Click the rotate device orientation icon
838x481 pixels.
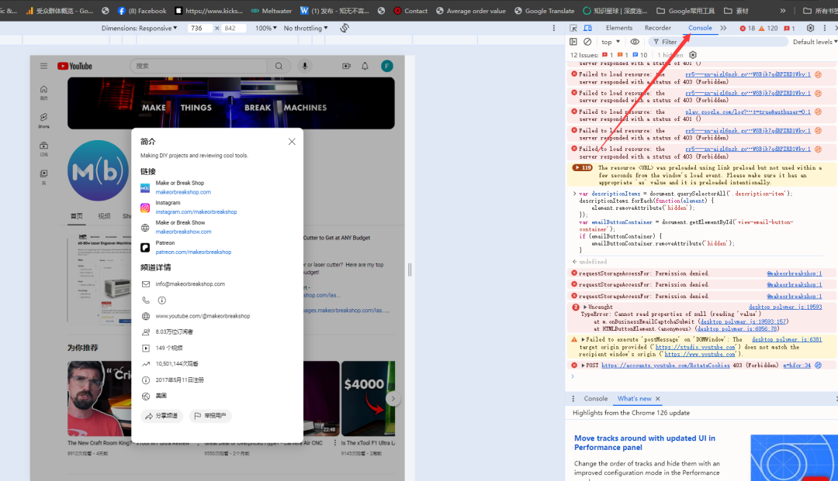[x=345, y=28]
